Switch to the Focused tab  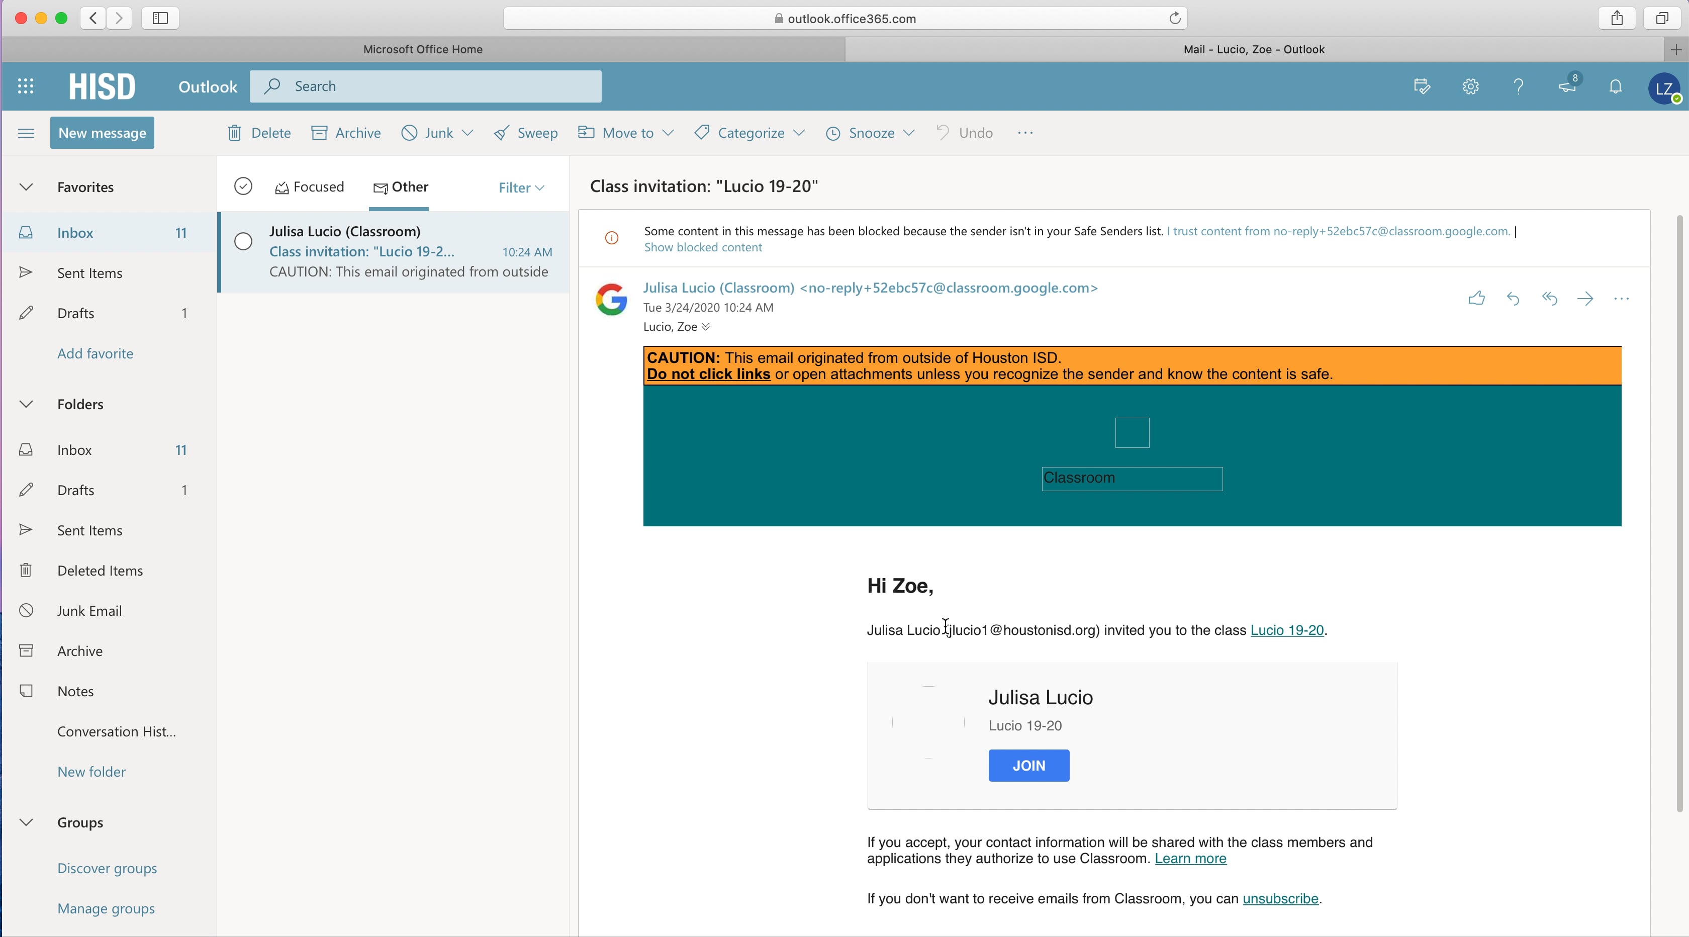click(310, 186)
